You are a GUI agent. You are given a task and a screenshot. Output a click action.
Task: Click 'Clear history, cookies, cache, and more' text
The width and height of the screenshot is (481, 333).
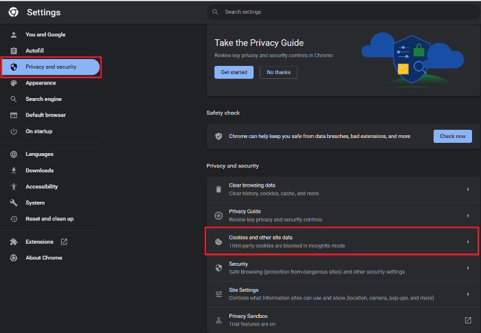click(274, 194)
